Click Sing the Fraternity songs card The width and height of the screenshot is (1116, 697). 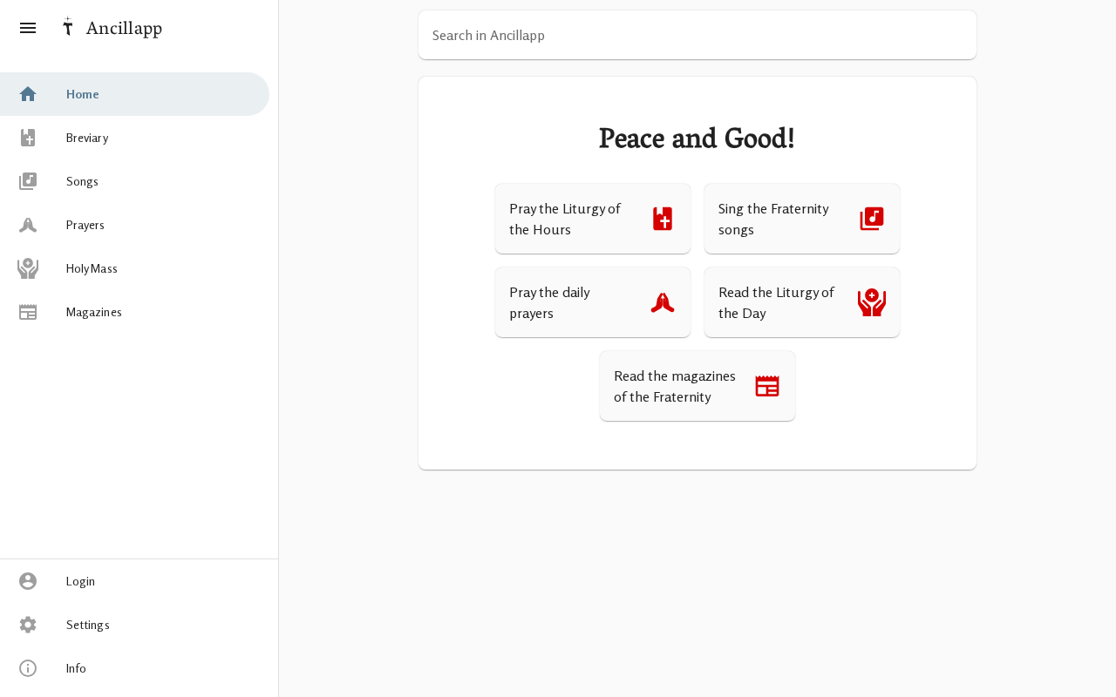pyautogui.click(x=801, y=219)
